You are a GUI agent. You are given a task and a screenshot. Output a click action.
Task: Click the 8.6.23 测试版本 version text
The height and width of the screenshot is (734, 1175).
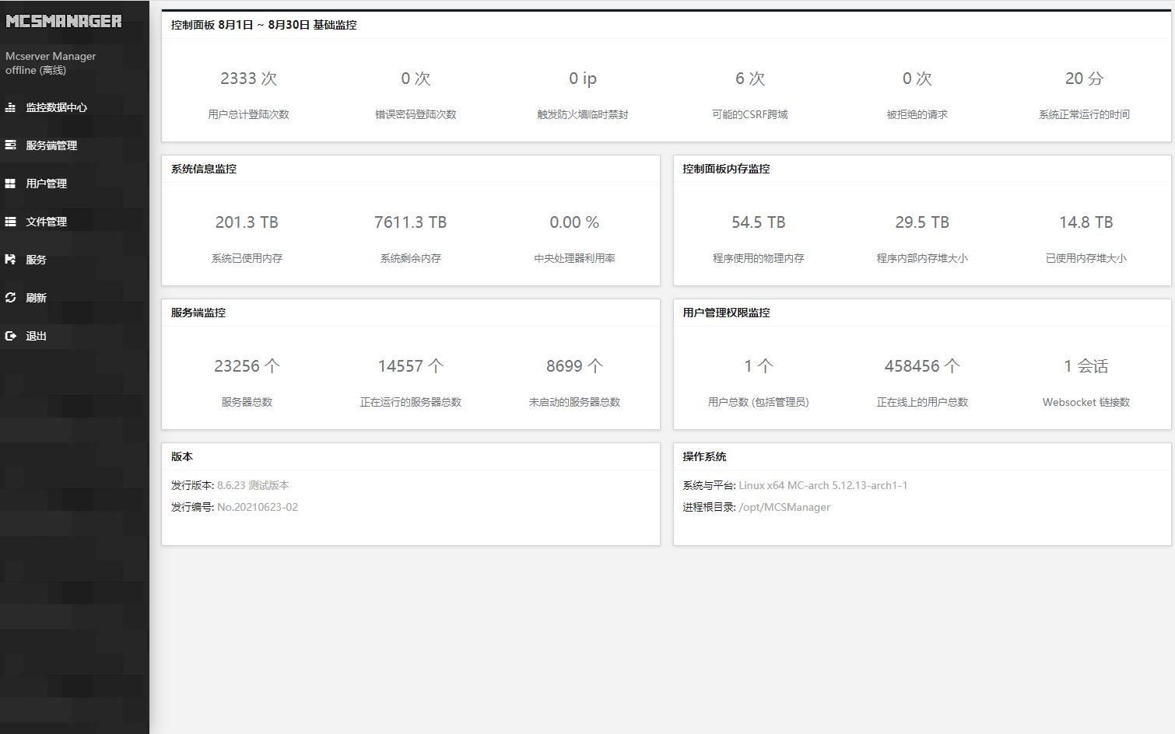click(253, 485)
